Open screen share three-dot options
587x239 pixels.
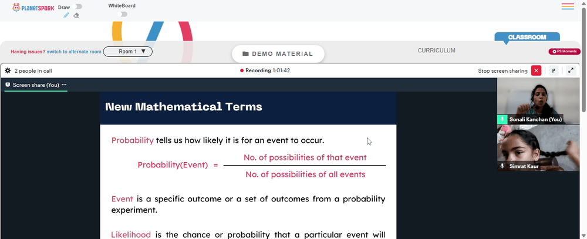tap(64, 85)
